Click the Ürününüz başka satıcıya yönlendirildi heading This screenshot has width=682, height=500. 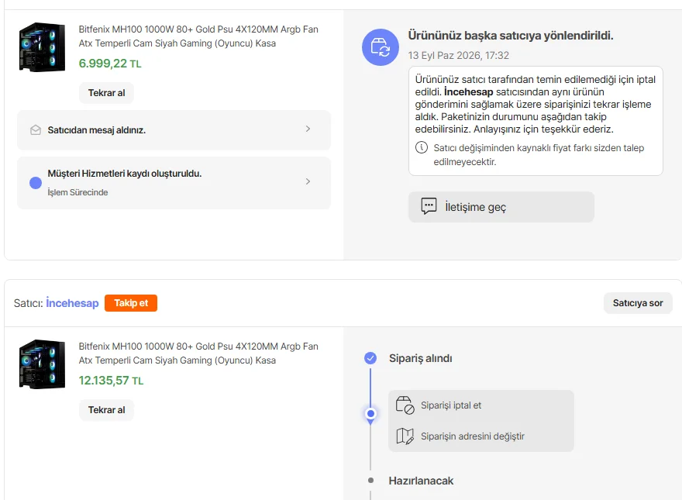(x=511, y=36)
